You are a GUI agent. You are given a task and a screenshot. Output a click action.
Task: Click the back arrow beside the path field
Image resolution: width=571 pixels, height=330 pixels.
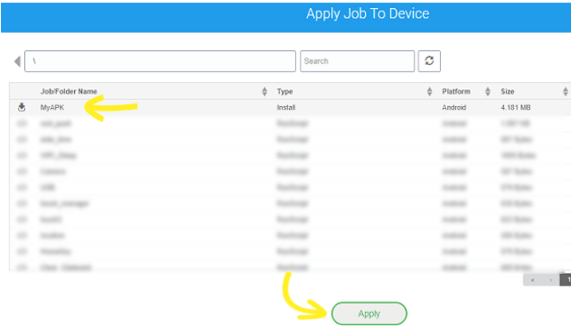click(x=17, y=62)
